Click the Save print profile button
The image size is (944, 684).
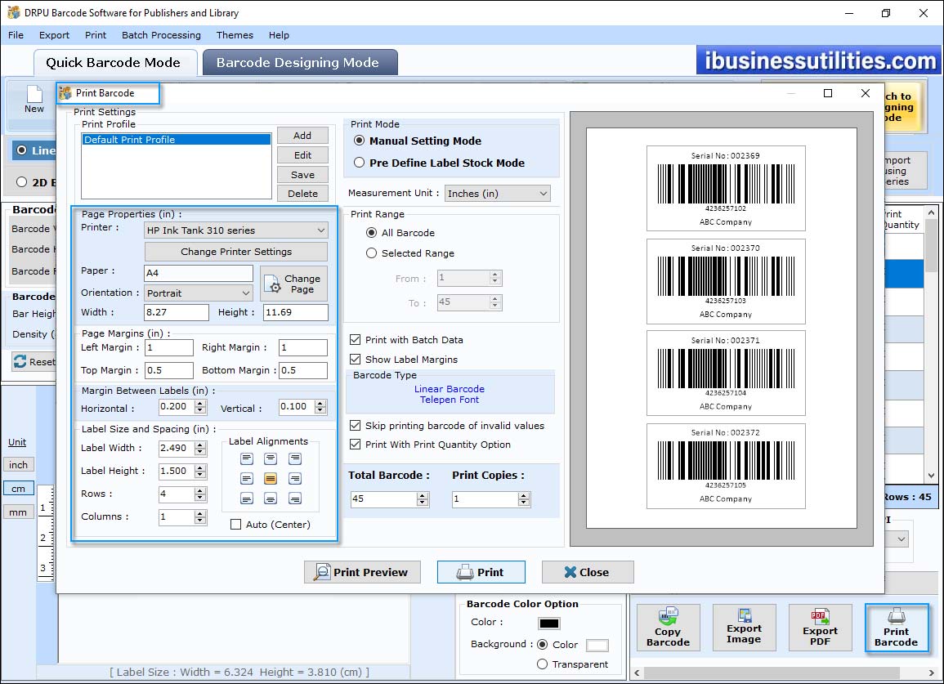point(303,174)
